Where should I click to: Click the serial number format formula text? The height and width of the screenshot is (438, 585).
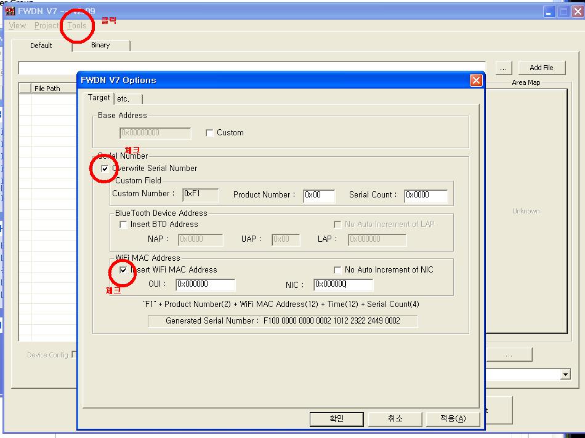(281, 304)
